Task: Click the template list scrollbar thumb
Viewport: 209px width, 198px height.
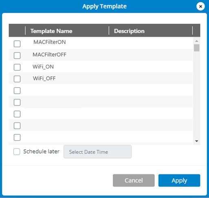Action: coord(196,48)
